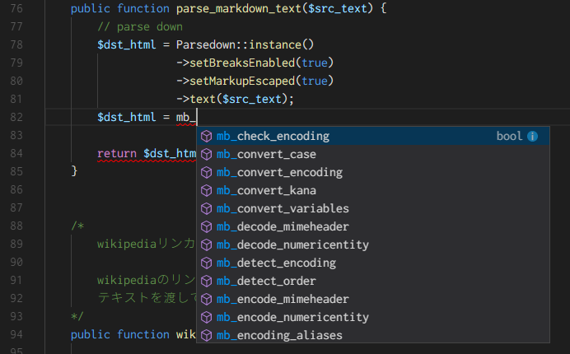The image size is (570, 354).
Task: Open info details icon for mb_check_encoding
Action: (x=533, y=137)
